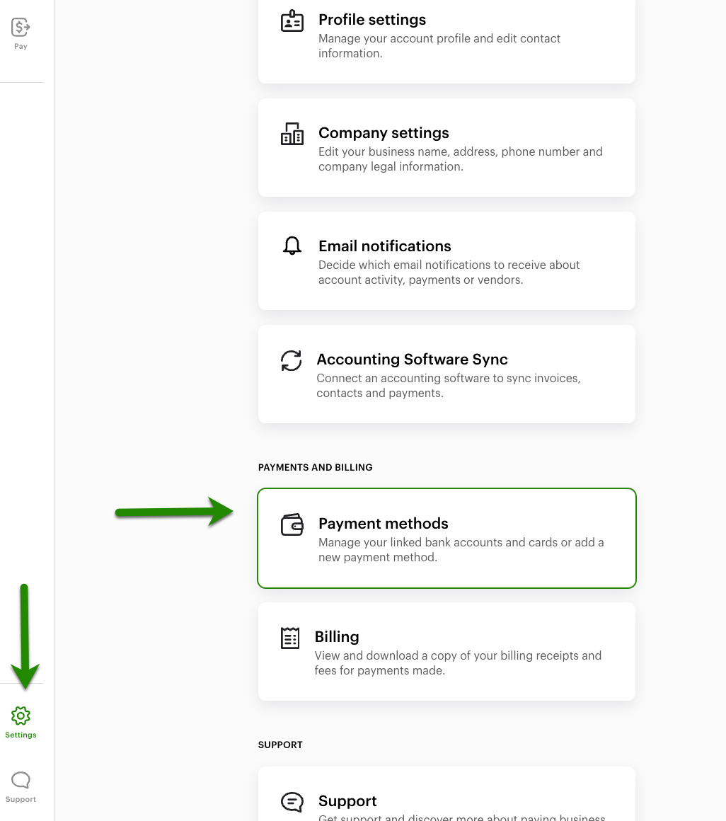
Task: Click the Pay label in sidebar
Action: (21, 47)
